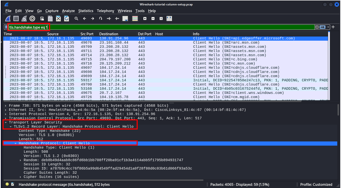Open the Capture menu

point(52,11)
